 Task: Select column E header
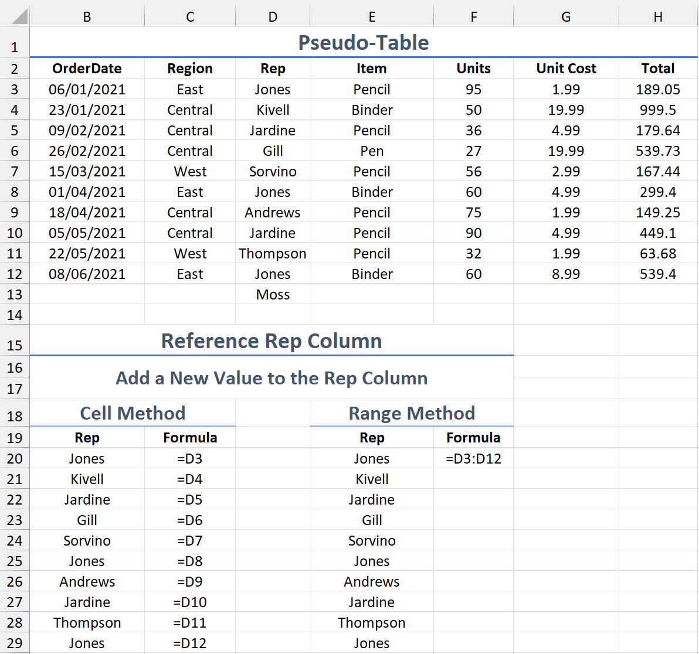click(372, 17)
